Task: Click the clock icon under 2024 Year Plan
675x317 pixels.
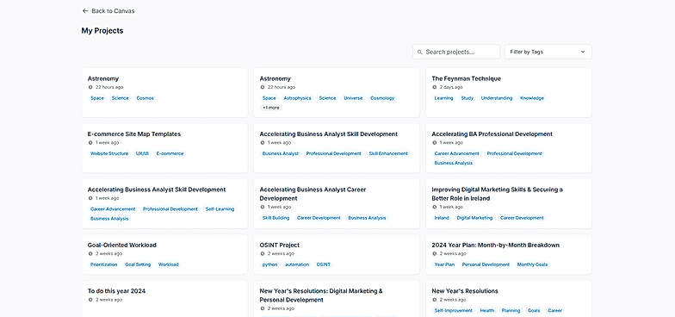Action: 435,253
